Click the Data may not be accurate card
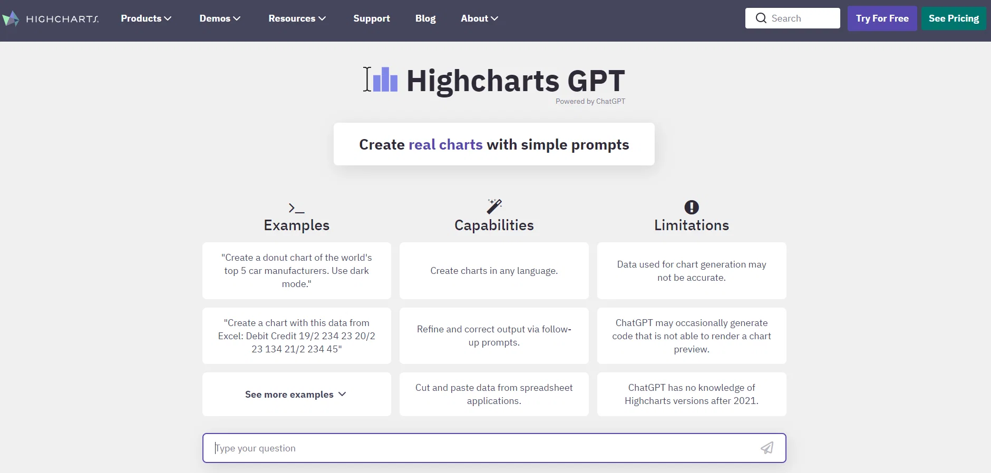This screenshot has height=473, width=991. (x=692, y=271)
